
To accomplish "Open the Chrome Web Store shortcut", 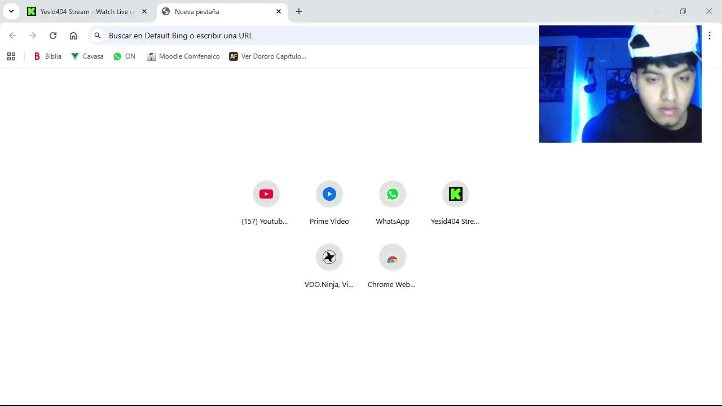I will [392, 266].
